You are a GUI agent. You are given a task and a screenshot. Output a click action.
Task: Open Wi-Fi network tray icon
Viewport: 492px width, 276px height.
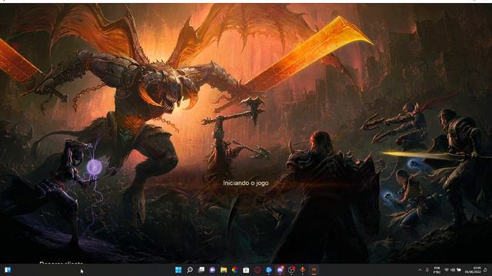coord(447,270)
